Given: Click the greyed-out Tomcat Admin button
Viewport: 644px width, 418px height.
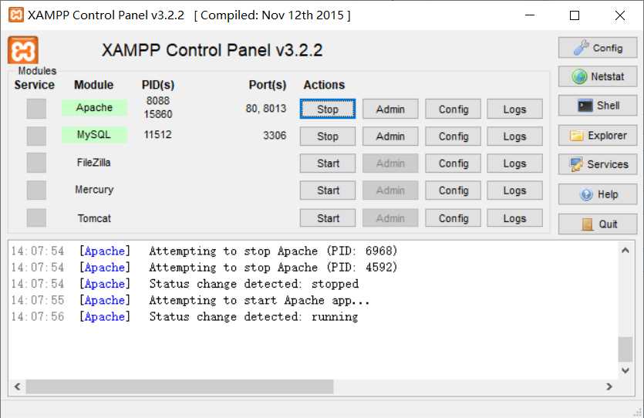Looking at the screenshot, I should (390, 217).
